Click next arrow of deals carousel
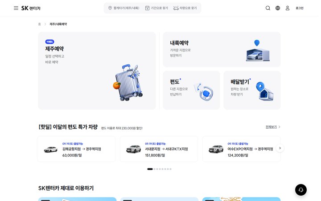 point(280,148)
